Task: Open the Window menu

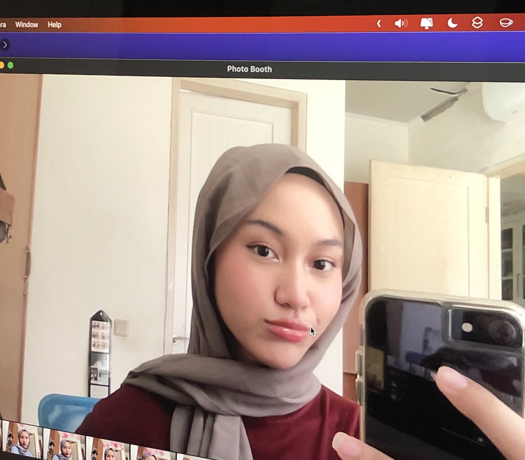Action: 27,24
